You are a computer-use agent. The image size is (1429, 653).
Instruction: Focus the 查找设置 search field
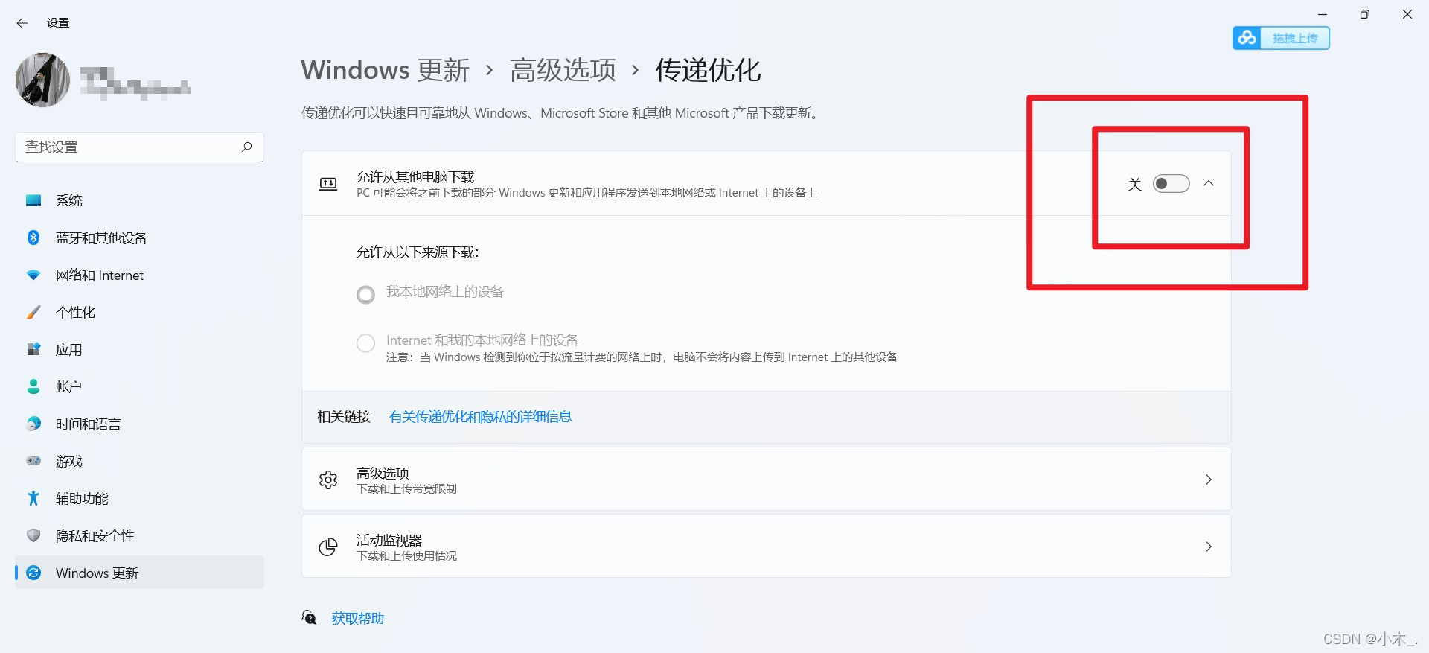pos(139,147)
